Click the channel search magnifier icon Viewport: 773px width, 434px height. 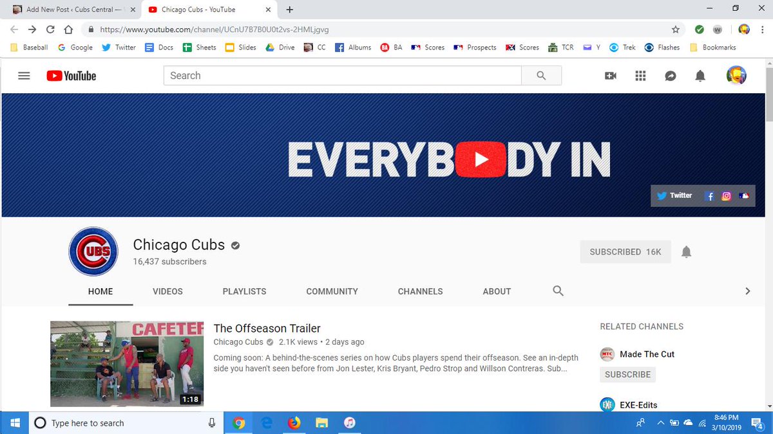coord(558,291)
